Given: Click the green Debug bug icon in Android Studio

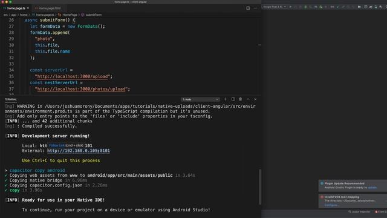Looking at the screenshot, I should 305,7.
